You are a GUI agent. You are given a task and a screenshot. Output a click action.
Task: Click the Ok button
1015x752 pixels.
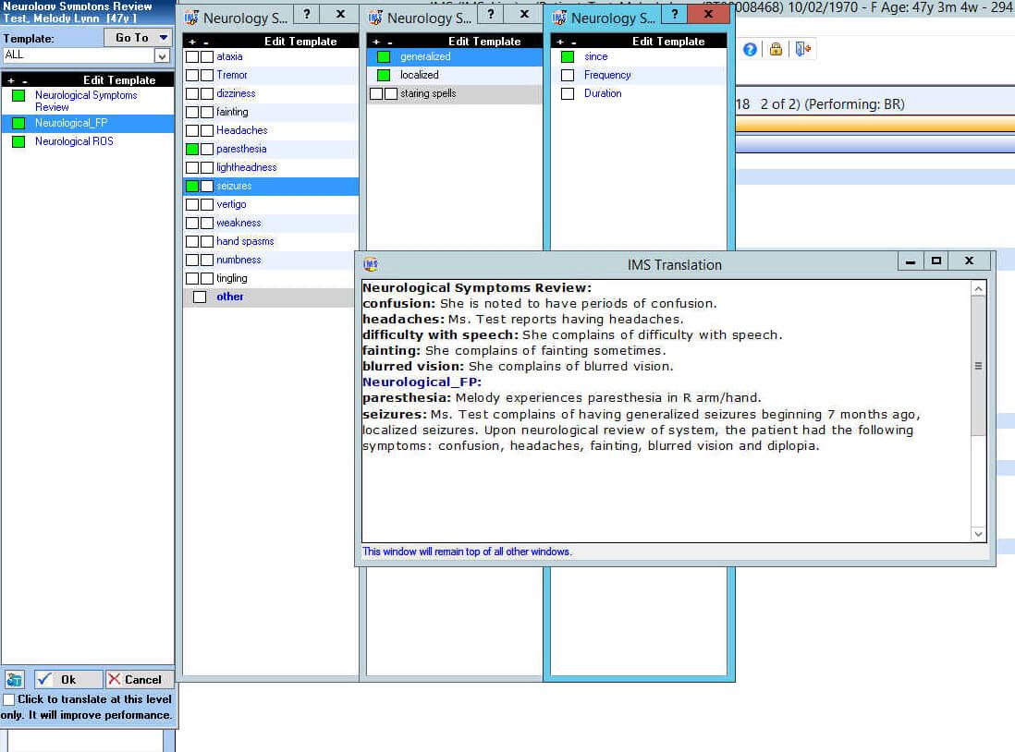click(x=68, y=680)
